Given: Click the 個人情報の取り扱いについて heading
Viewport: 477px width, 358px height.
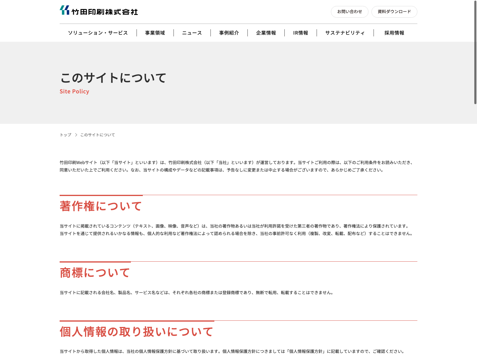Looking at the screenshot, I should (137, 332).
